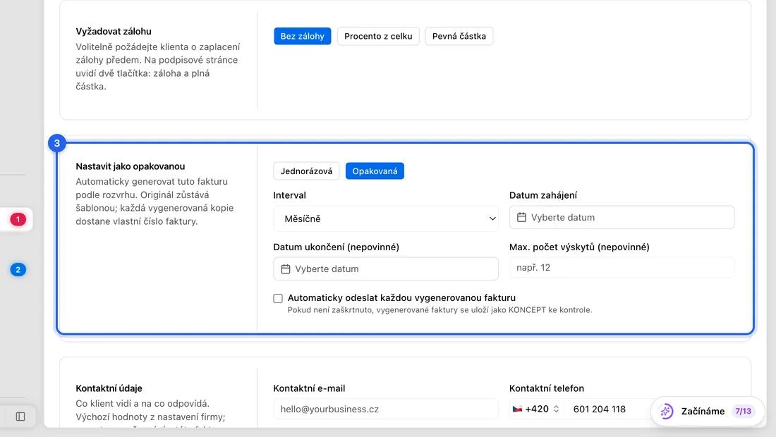Click the 7/13 progress badge
Viewport: 776px width, 437px height.
click(743, 412)
